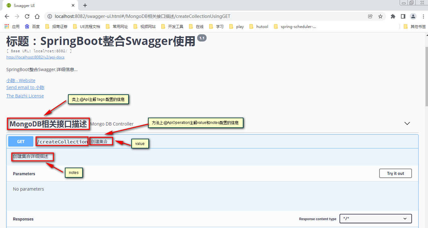This screenshot has height=228, width=428.
Task: Open the hutool bookmark folder
Action: 259,27
